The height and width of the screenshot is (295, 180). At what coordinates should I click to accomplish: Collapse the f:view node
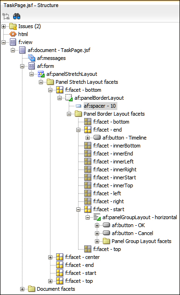click(x=3, y=42)
